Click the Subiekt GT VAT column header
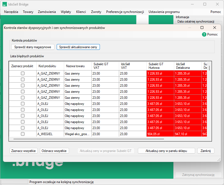The image size is (224, 185). coord(105,66)
